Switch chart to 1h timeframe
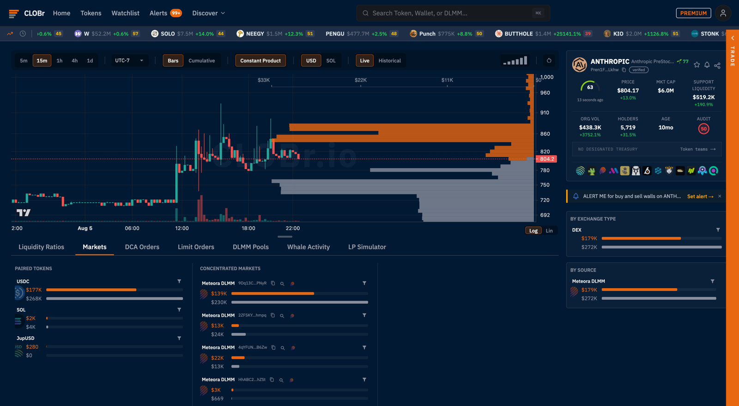This screenshot has width=739, height=406. (60, 61)
